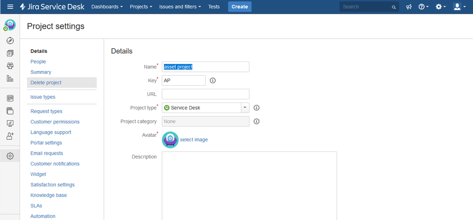Click the monitor icon in sidebar

pos(10,123)
